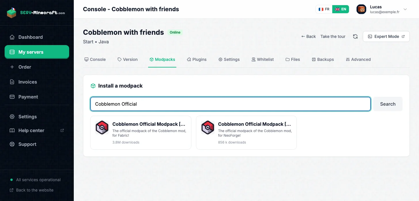Image resolution: width=419 pixels, height=201 pixels.
Task: Click the Back link
Action: (308, 36)
